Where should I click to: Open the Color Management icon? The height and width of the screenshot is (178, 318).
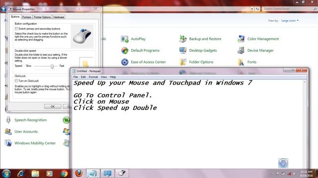coord(241,39)
